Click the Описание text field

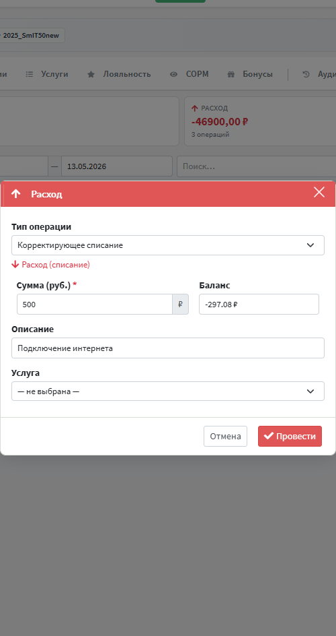[168, 348]
